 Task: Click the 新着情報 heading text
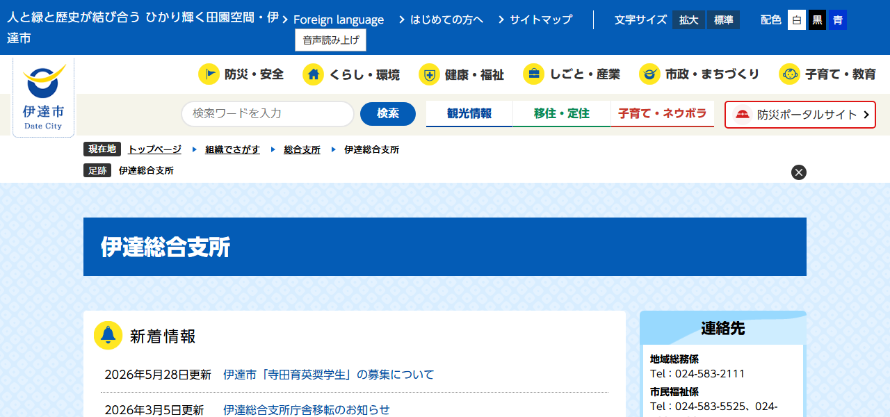(163, 336)
